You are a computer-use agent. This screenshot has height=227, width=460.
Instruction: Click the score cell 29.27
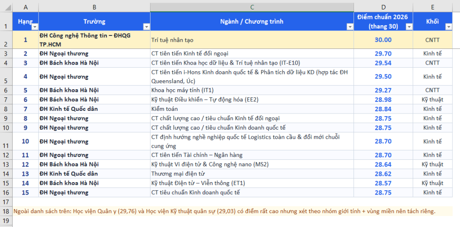pyautogui.click(x=384, y=90)
